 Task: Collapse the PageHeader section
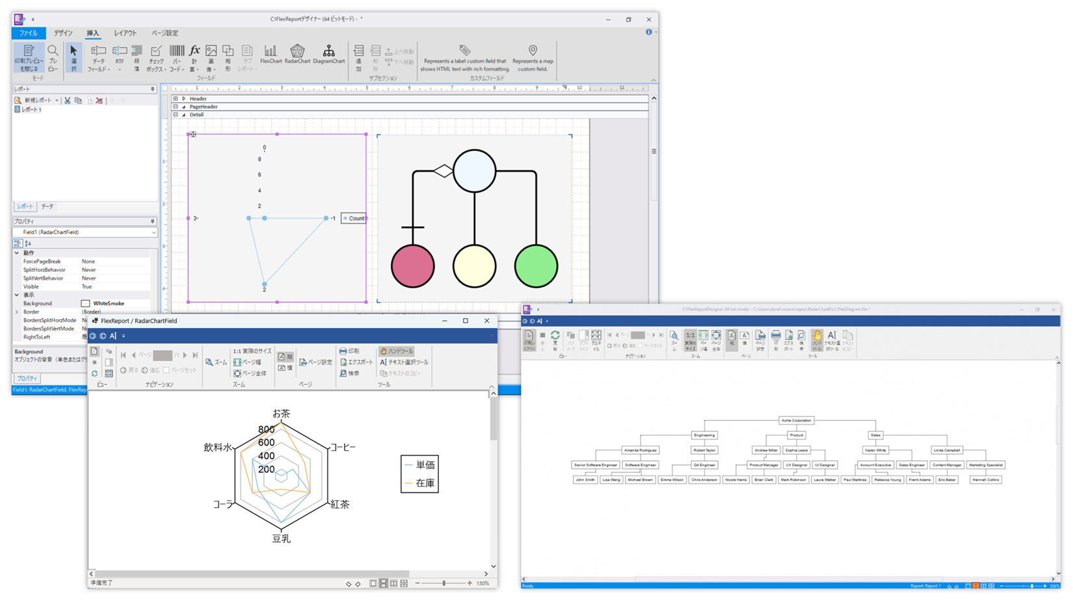coord(176,107)
